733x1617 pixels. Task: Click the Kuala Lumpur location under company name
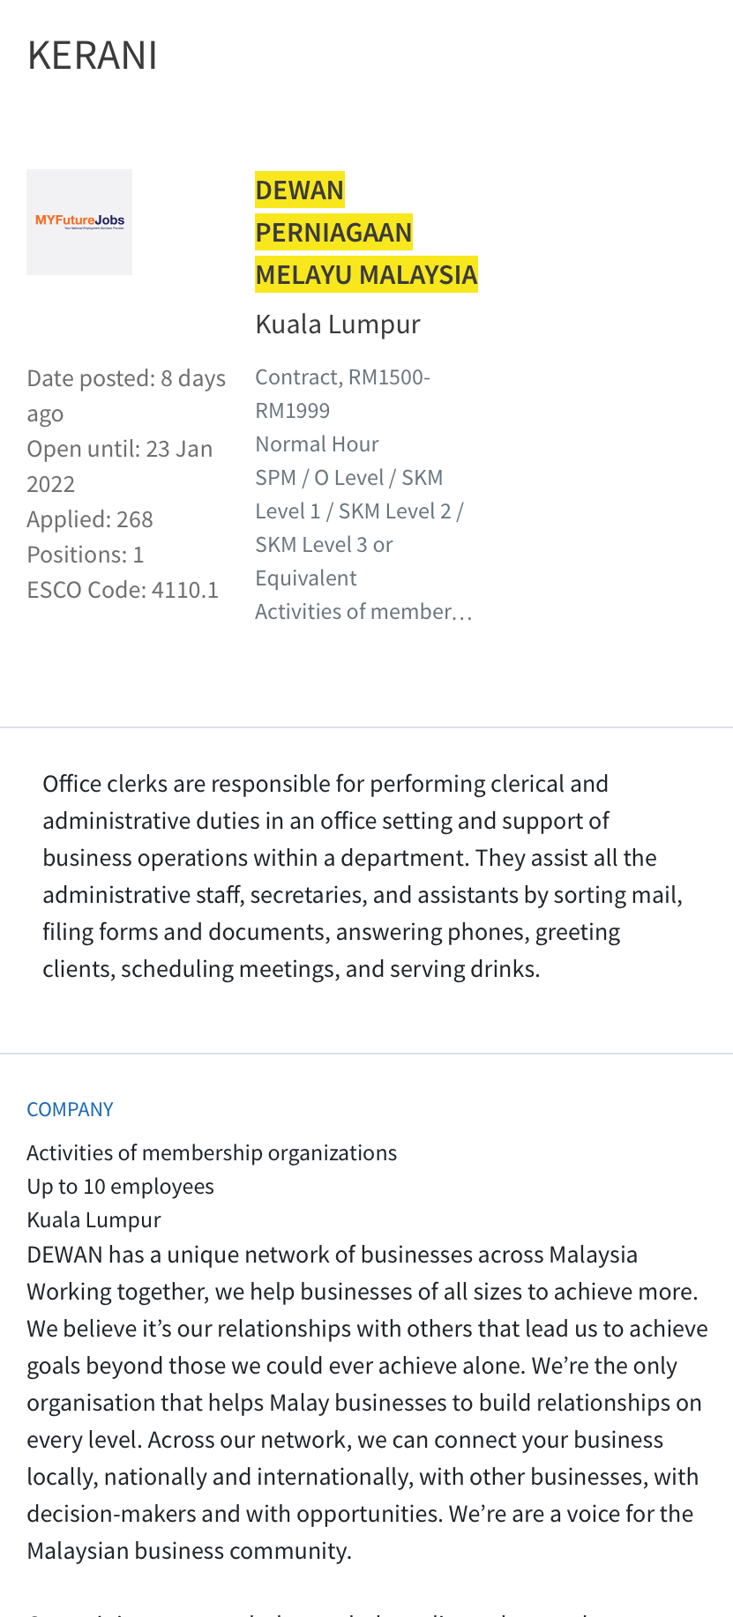click(338, 324)
